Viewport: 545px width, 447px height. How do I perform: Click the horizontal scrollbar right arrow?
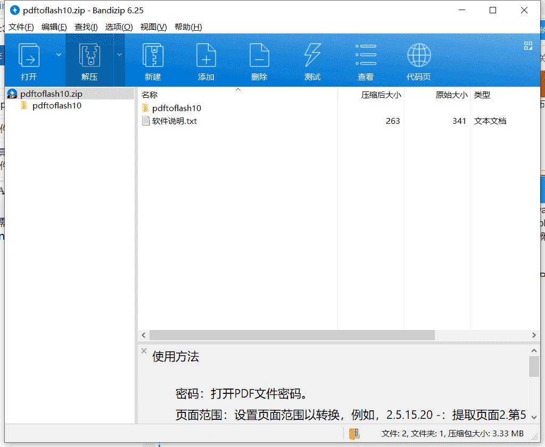pos(534,335)
